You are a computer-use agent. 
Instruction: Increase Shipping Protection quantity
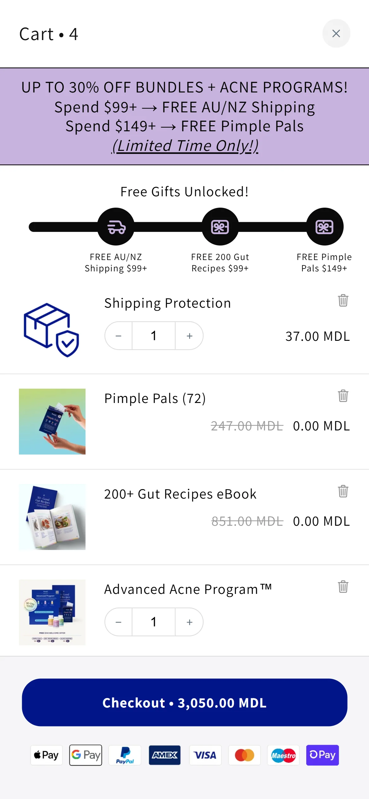[189, 336]
